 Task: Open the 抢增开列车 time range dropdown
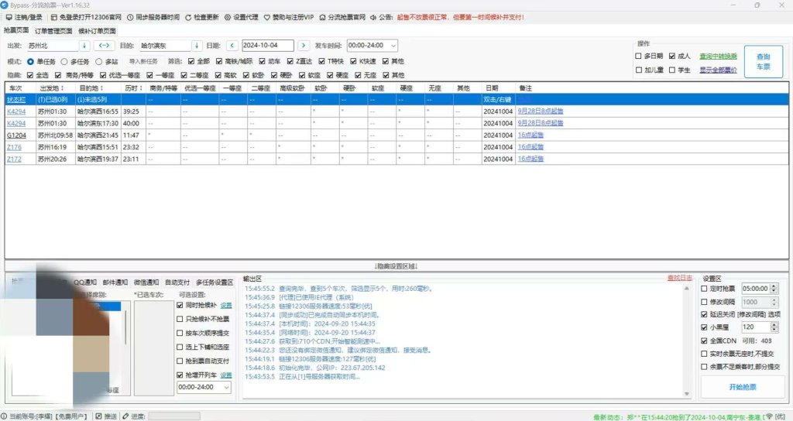(x=227, y=387)
